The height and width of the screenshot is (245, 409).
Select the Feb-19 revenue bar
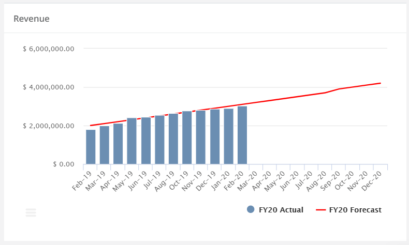[91, 147]
